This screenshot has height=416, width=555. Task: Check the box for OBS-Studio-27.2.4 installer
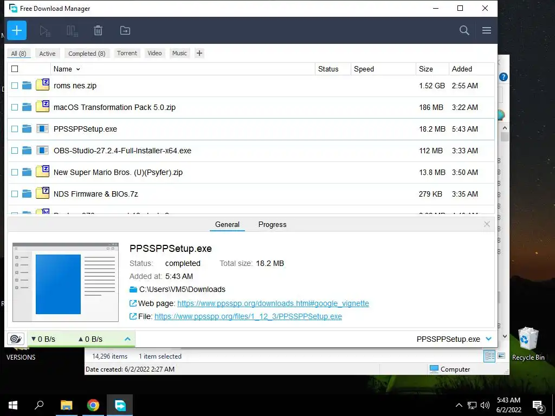coord(15,151)
